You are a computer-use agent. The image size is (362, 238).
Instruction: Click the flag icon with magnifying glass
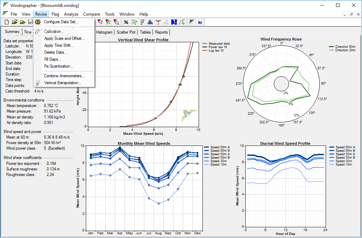(117, 22)
